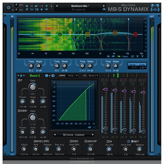Screen dimensions: 164x164
Task: Bypass band 1 with its B button
Action: point(103,80)
